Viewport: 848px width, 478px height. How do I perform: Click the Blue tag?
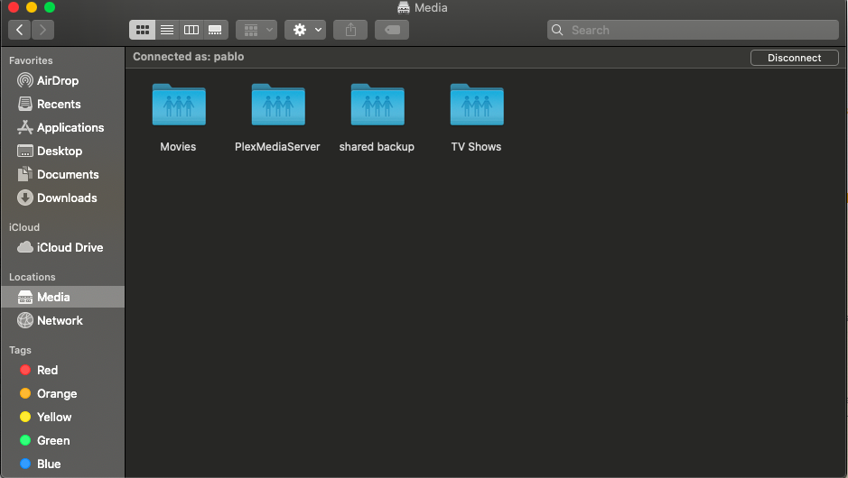(x=62, y=464)
